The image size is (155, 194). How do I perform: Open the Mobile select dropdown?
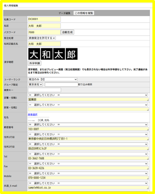pyautogui.click(x=88, y=174)
